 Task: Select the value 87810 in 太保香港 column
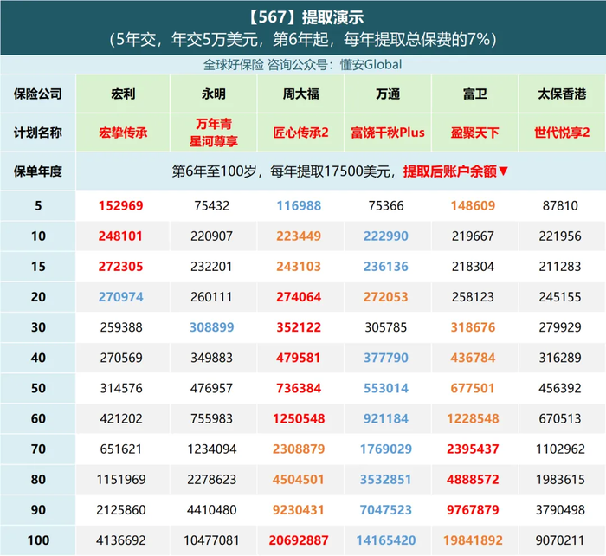[560, 206]
